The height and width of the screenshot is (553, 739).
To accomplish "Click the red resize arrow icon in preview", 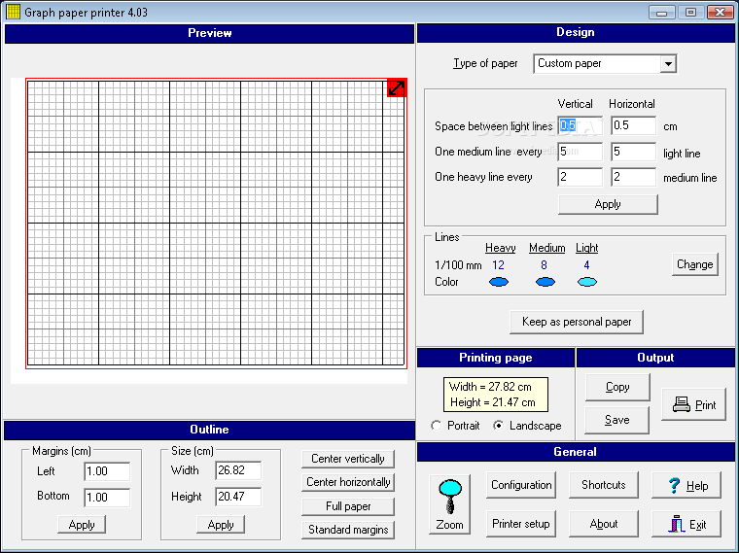I will [x=396, y=88].
